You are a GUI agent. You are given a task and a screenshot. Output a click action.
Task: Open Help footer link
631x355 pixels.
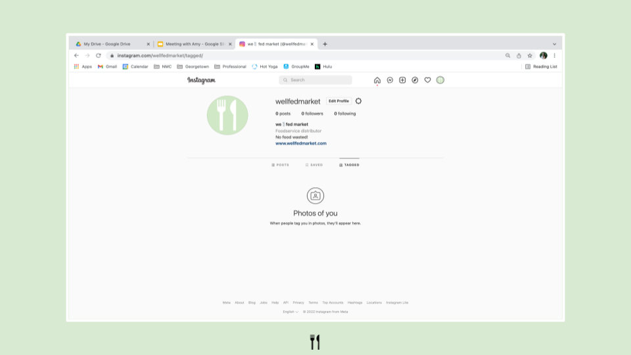(275, 302)
